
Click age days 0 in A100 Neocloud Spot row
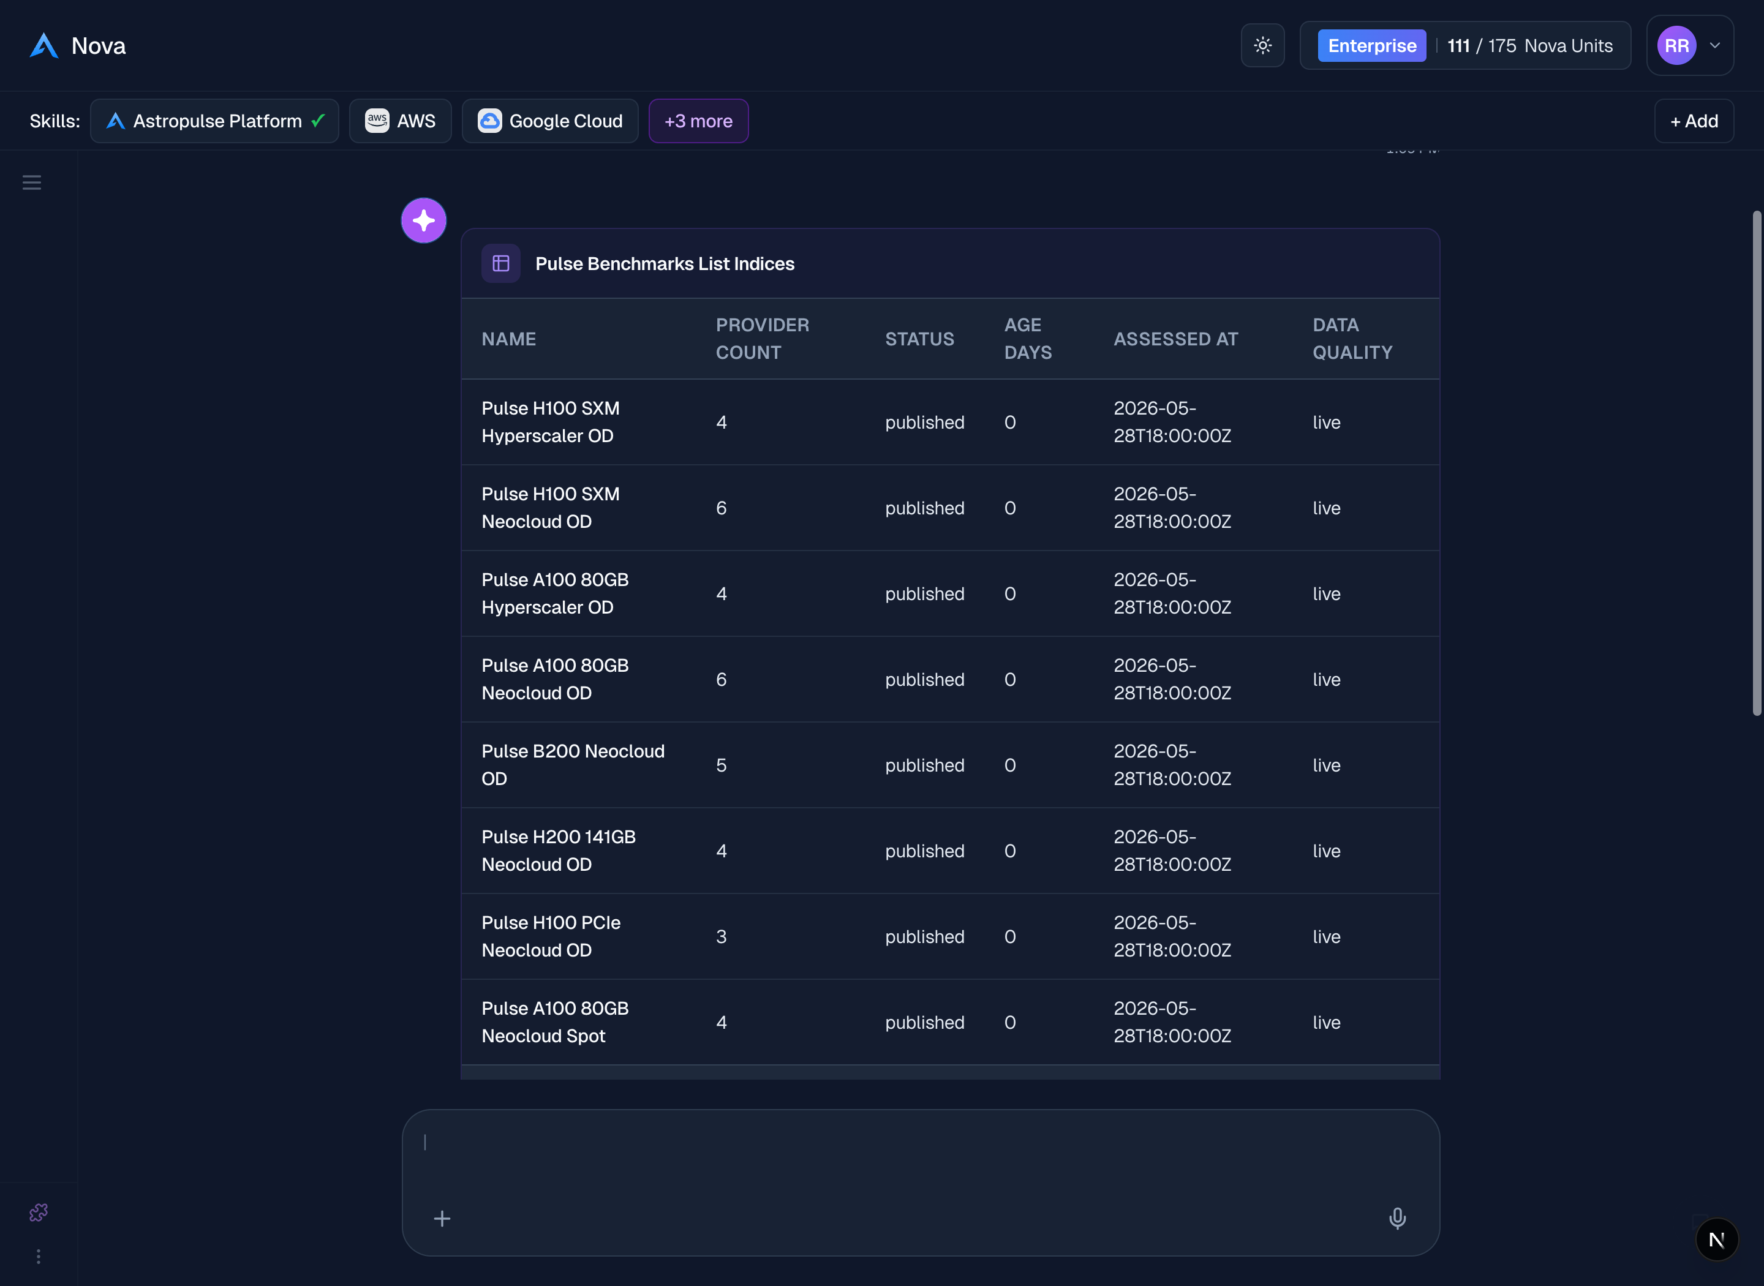click(1009, 1022)
